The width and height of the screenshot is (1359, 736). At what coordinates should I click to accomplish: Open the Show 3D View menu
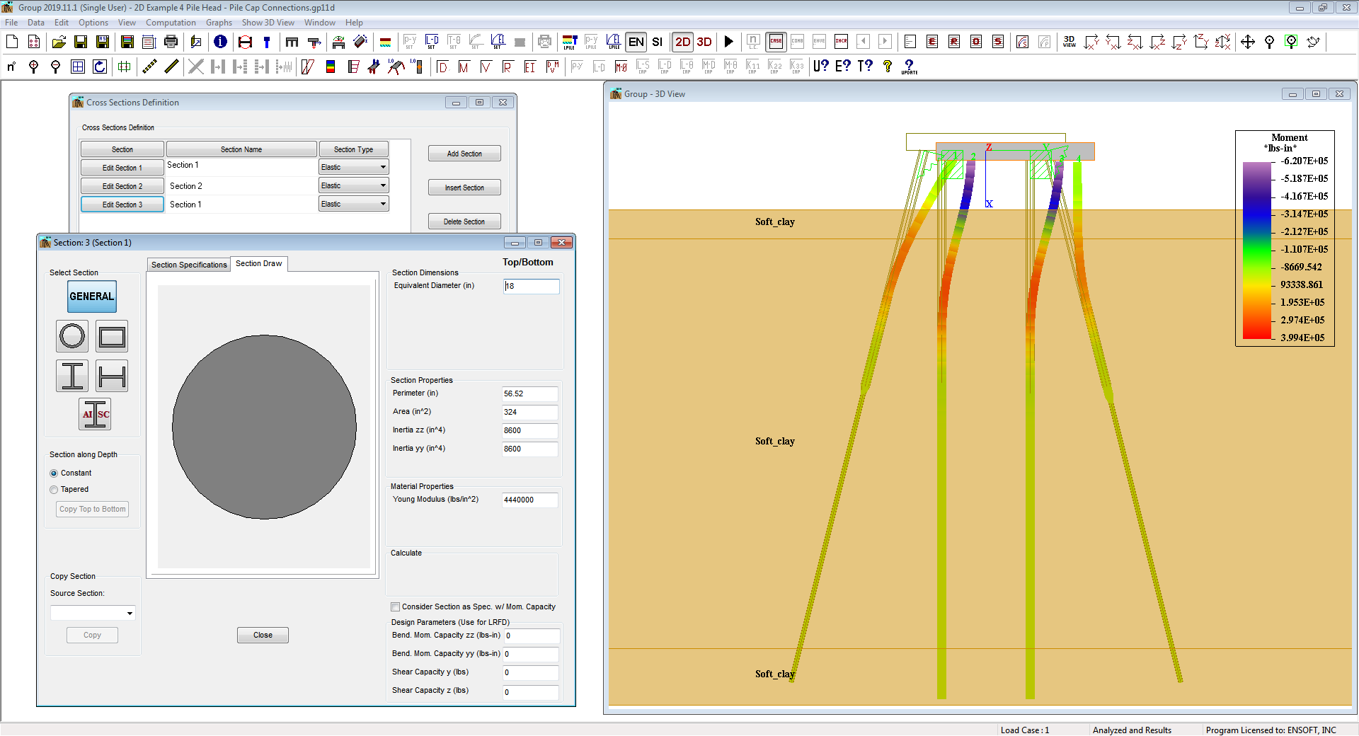pos(268,23)
